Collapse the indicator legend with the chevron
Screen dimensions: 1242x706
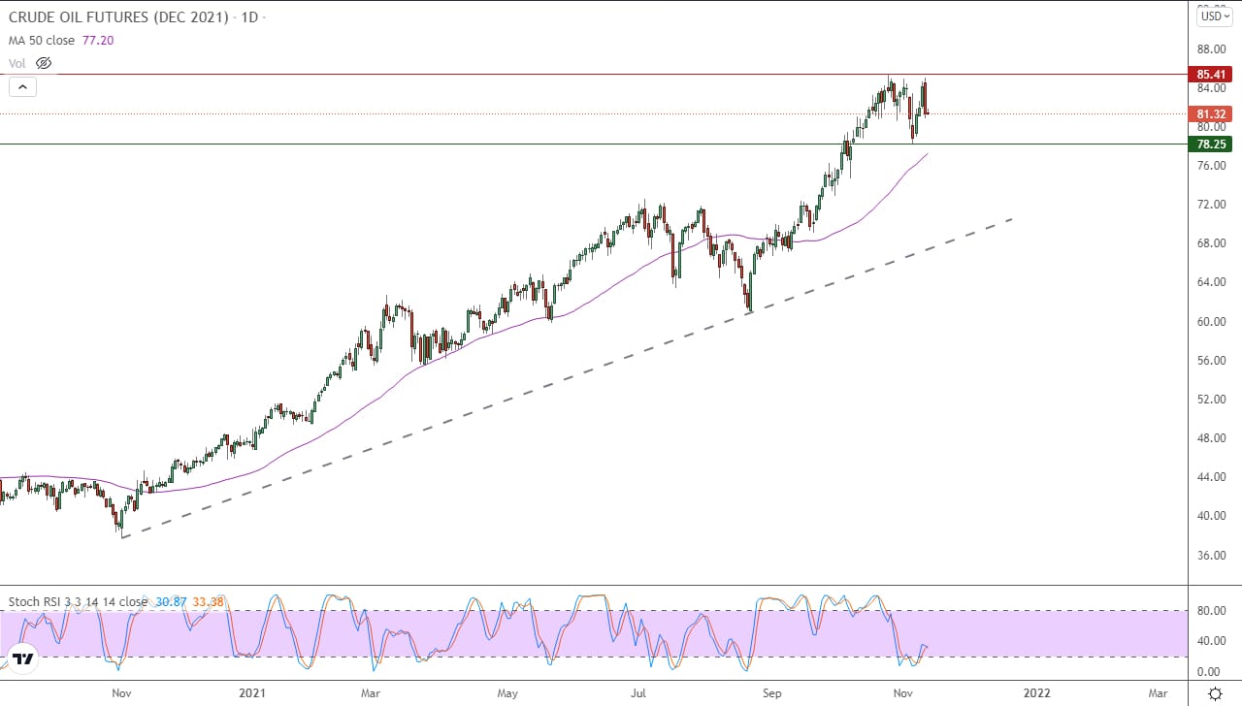click(22, 86)
